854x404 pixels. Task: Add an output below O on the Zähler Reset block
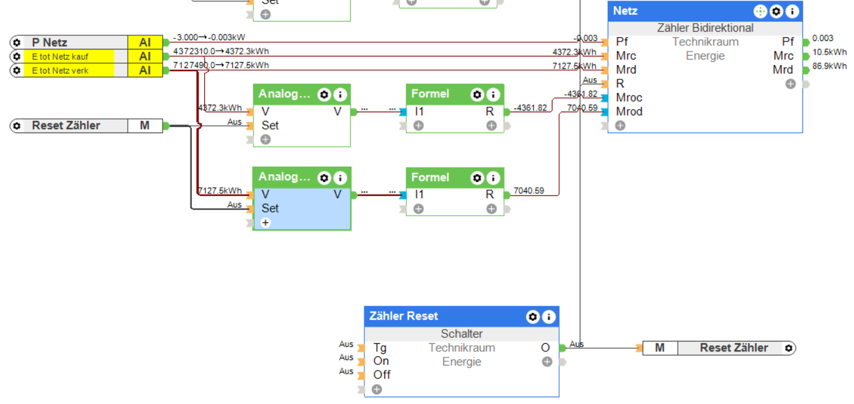[x=547, y=361]
